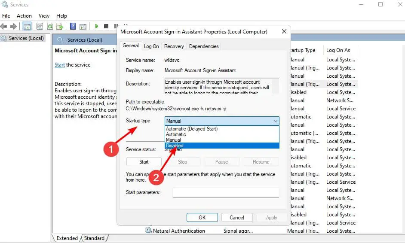The width and height of the screenshot is (405, 243).
Task: Click OK to confirm properties
Action: click(202, 218)
